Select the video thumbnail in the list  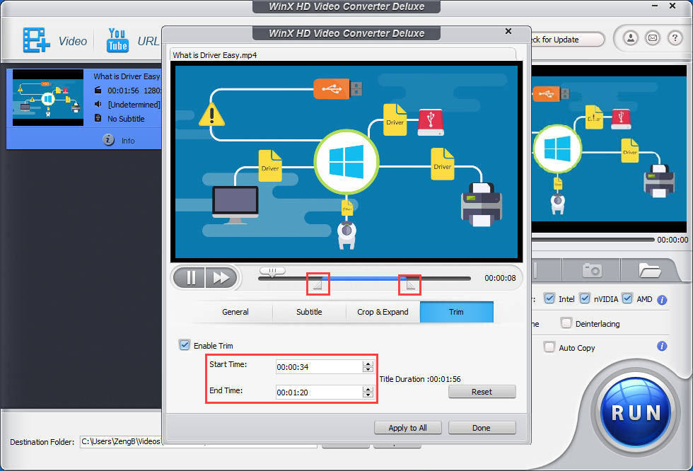click(x=48, y=98)
